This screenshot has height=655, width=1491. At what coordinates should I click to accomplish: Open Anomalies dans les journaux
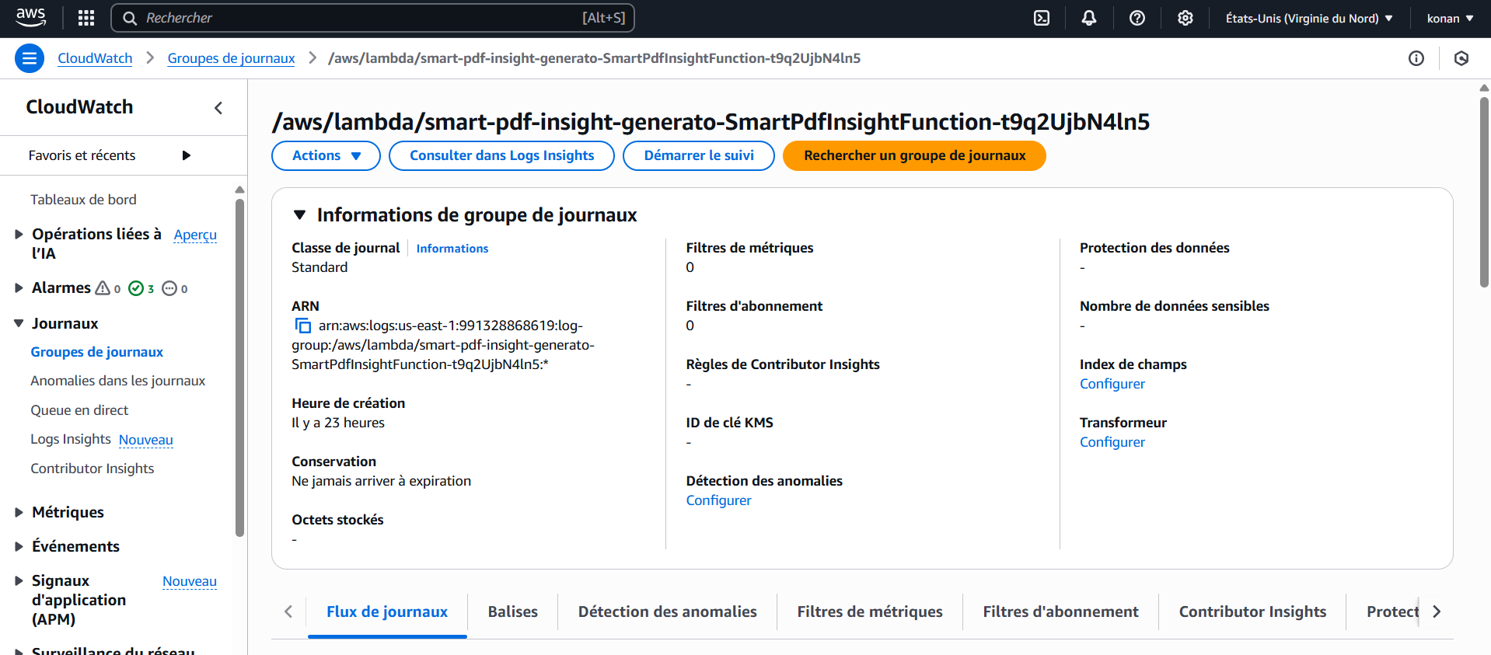point(117,381)
